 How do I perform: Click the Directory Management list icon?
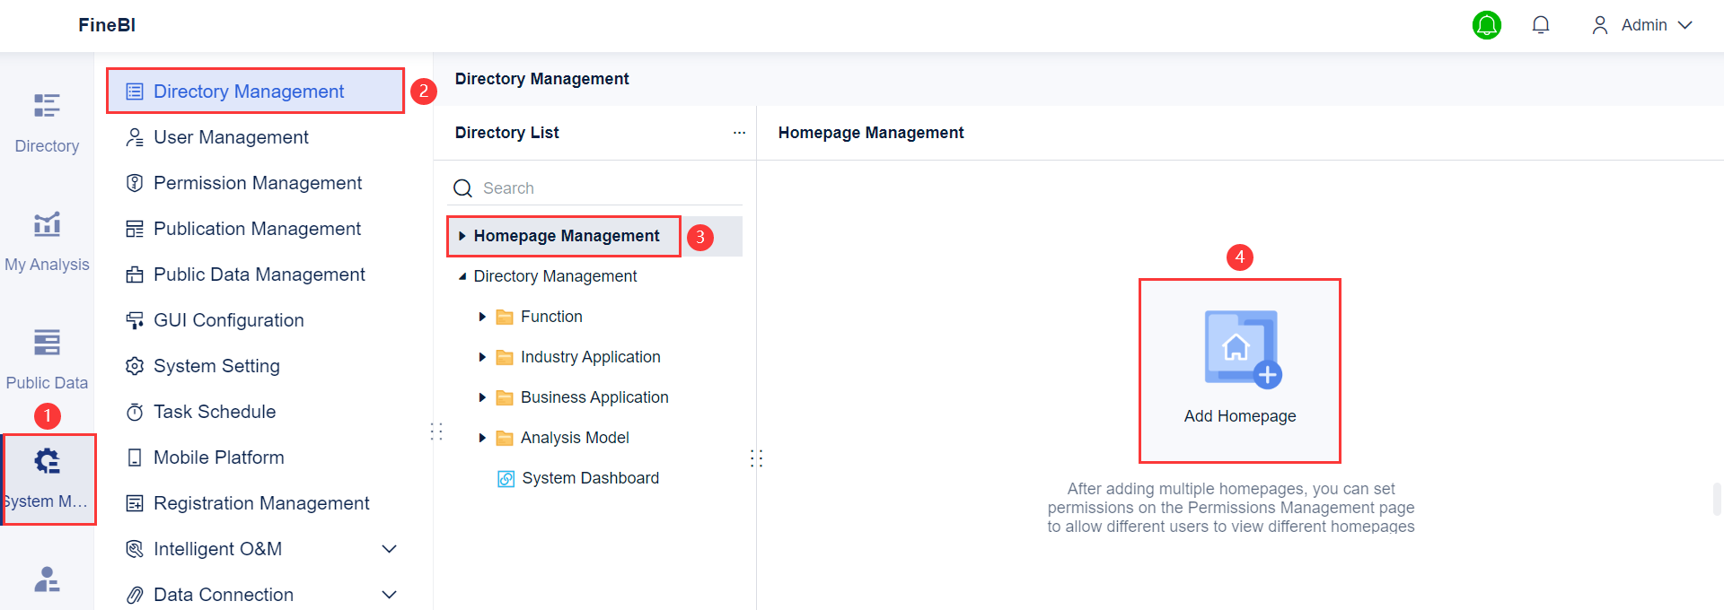pos(135,91)
